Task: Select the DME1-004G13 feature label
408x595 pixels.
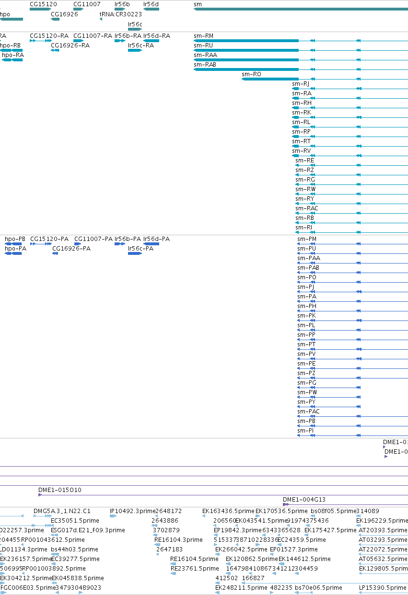Action: tap(304, 500)
